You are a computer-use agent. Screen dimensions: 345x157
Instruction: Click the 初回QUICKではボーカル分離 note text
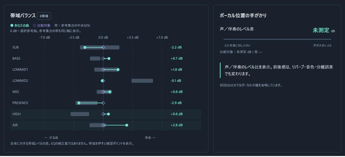click(251, 85)
